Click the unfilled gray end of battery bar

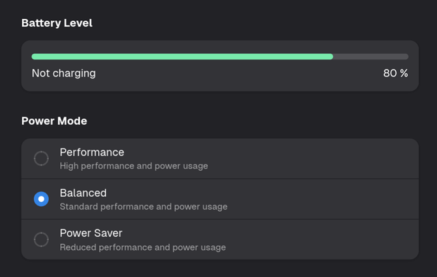[x=370, y=57]
